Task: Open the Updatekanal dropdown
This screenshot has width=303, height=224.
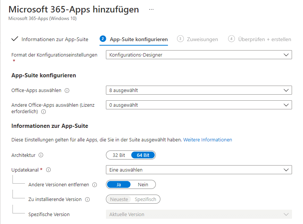Action: click(199, 170)
